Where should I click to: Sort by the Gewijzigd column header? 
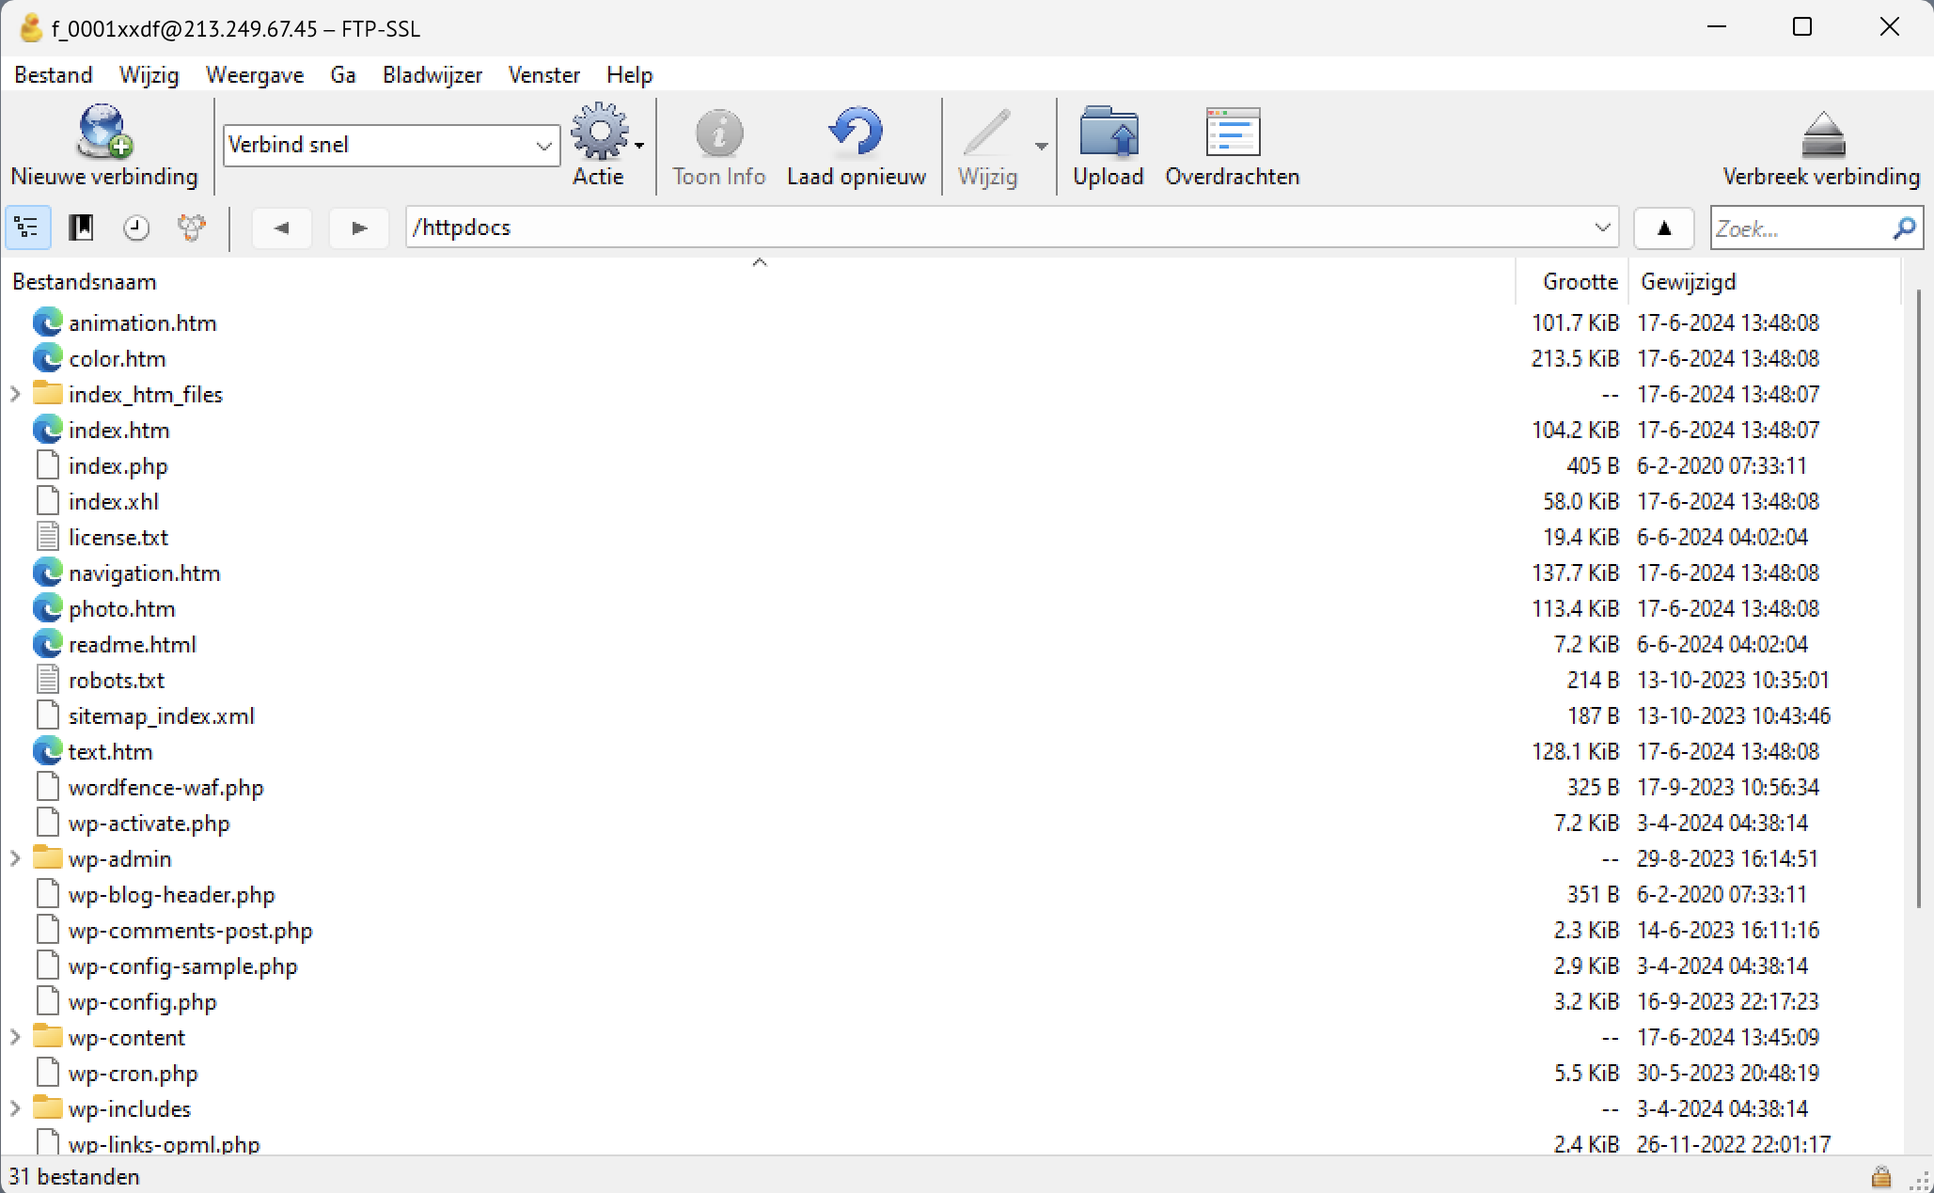pos(1688,281)
